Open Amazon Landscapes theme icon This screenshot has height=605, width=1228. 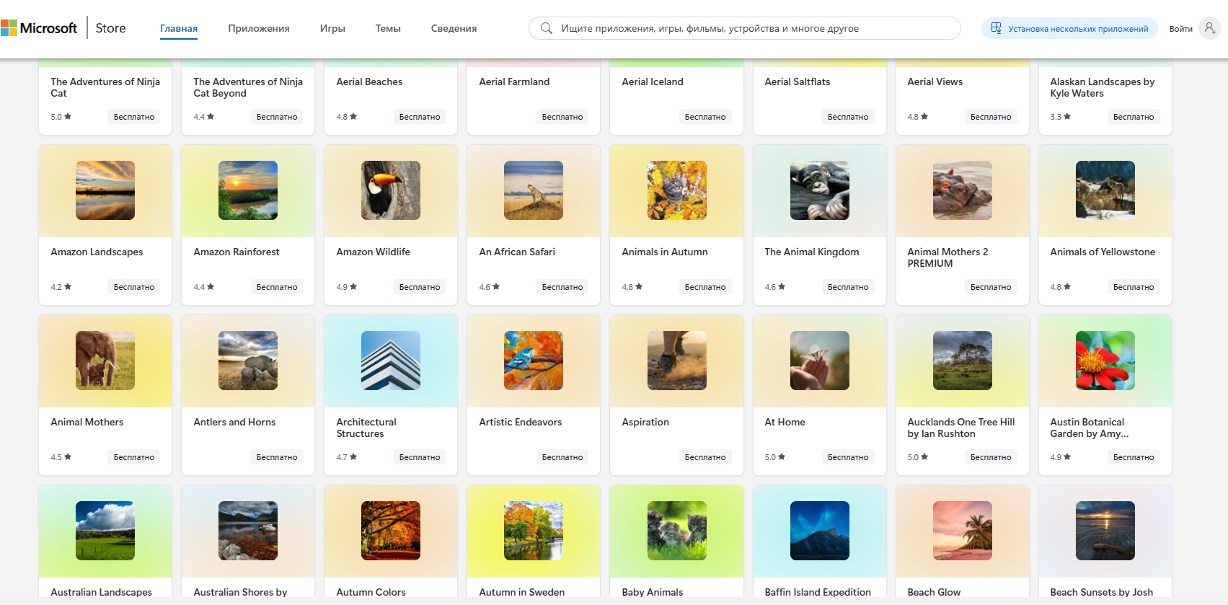click(x=105, y=190)
